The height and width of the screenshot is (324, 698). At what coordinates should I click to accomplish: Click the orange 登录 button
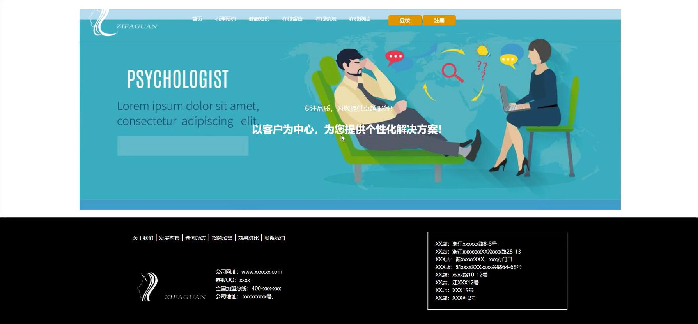click(405, 20)
